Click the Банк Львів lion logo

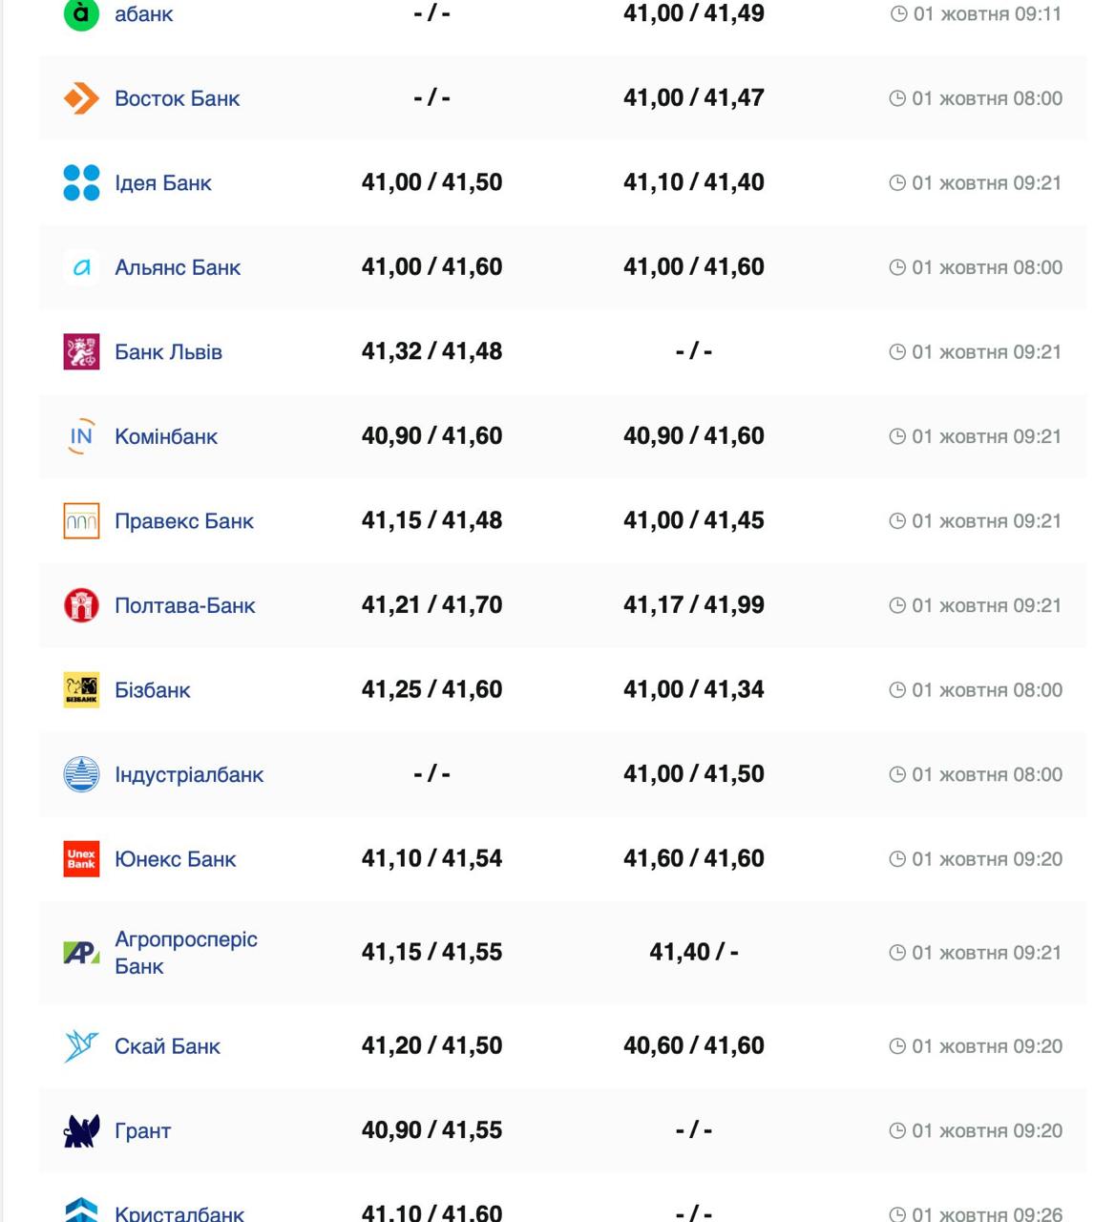81,351
